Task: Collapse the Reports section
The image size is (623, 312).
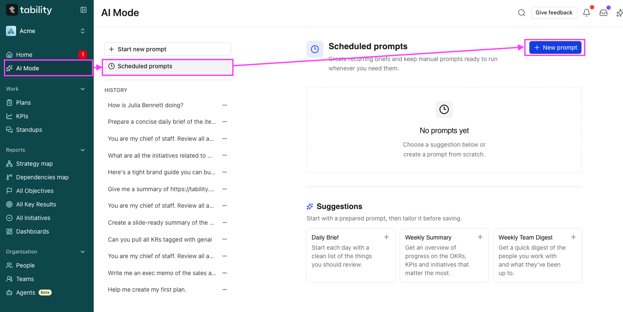Action: [x=83, y=150]
